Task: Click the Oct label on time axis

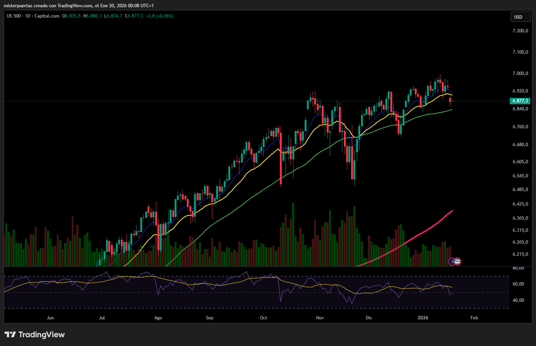Action: (x=263, y=318)
